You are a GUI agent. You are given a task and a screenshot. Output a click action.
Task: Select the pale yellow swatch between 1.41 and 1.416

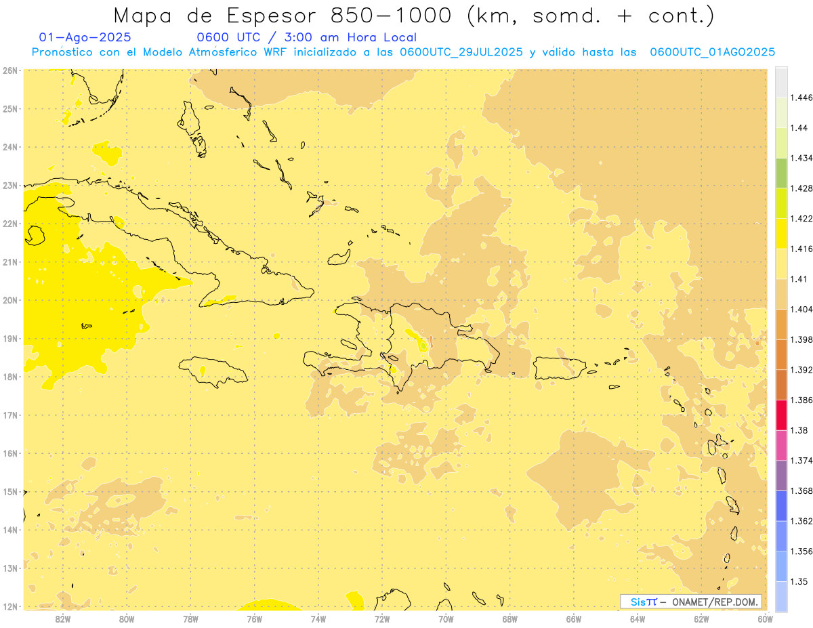(x=781, y=264)
